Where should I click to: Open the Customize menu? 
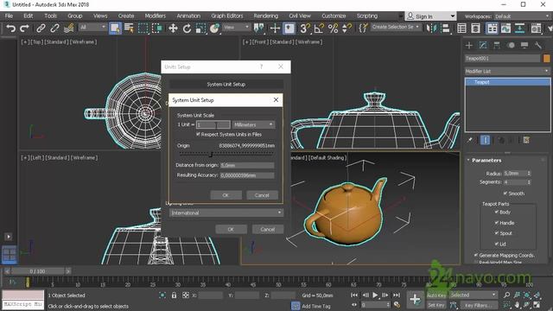(x=334, y=16)
